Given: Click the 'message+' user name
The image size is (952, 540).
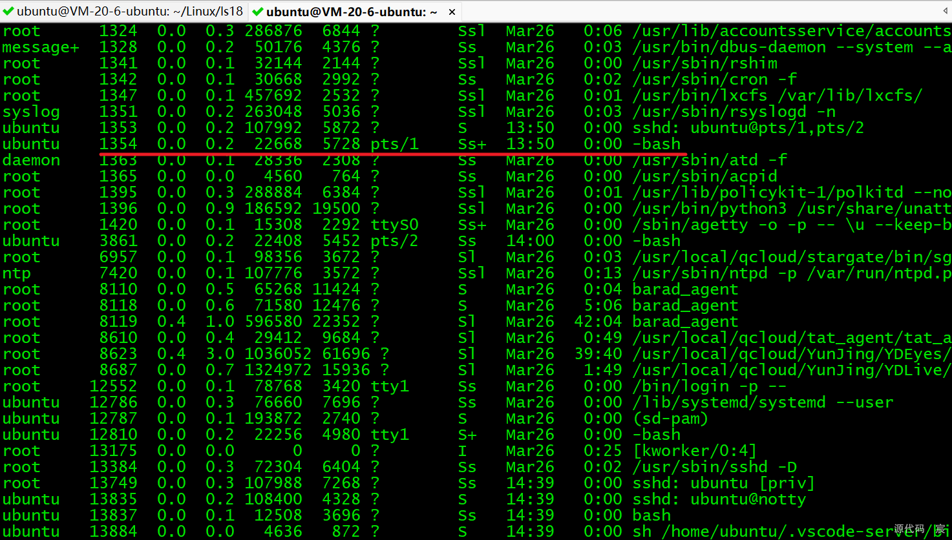Looking at the screenshot, I should (x=41, y=47).
